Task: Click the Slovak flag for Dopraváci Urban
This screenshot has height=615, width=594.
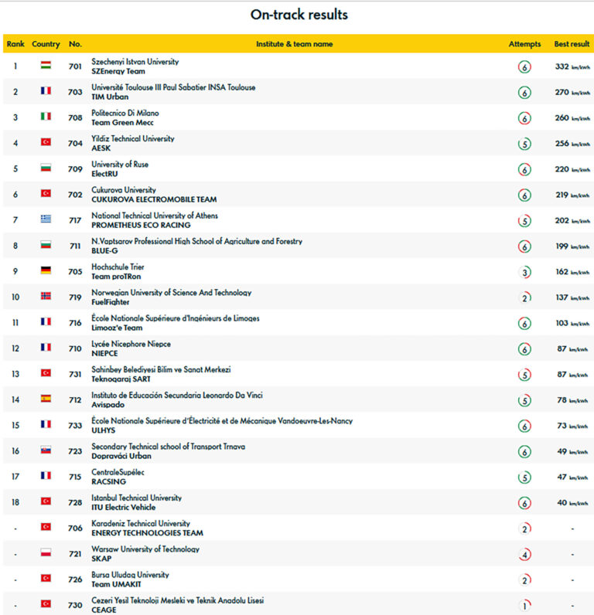Action: tap(46, 450)
